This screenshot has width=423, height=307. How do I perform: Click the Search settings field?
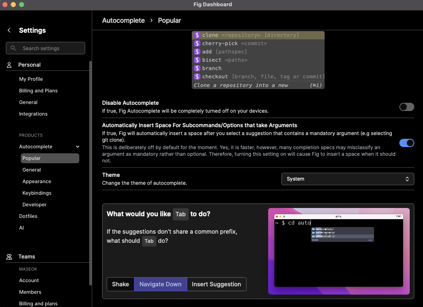pos(45,48)
